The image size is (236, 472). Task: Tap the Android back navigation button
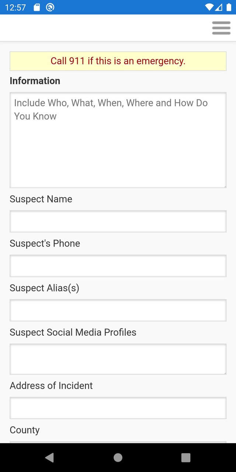tap(50, 457)
